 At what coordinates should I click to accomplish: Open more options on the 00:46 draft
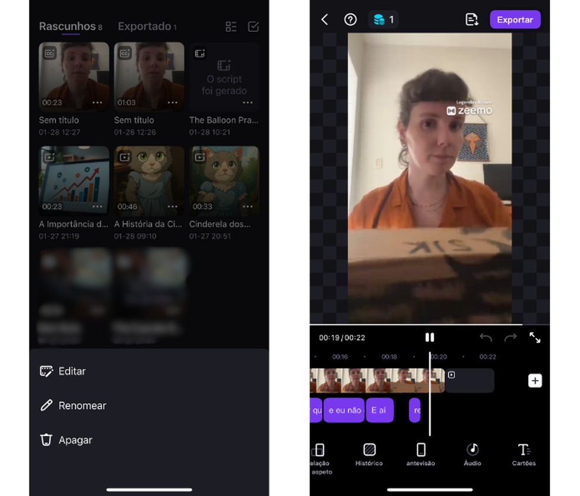click(172, 206)
